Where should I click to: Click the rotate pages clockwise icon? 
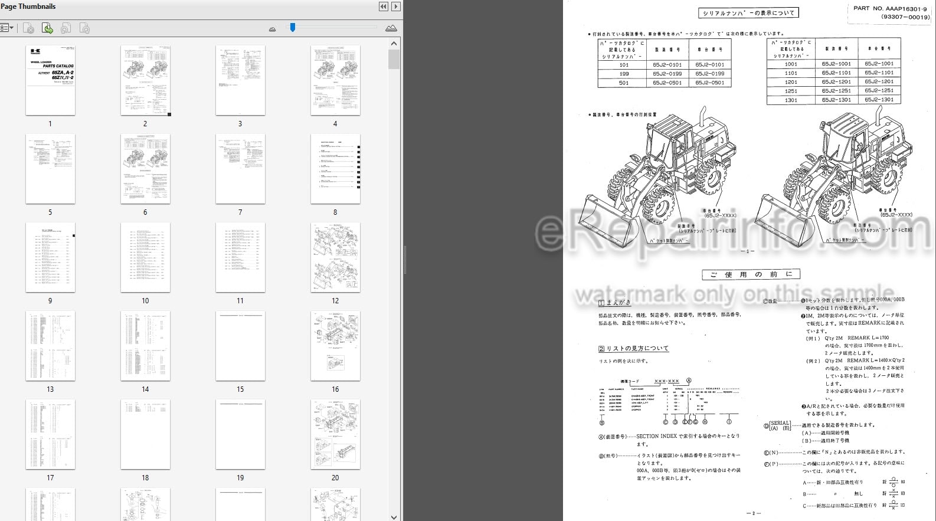(x=84, y=28)
